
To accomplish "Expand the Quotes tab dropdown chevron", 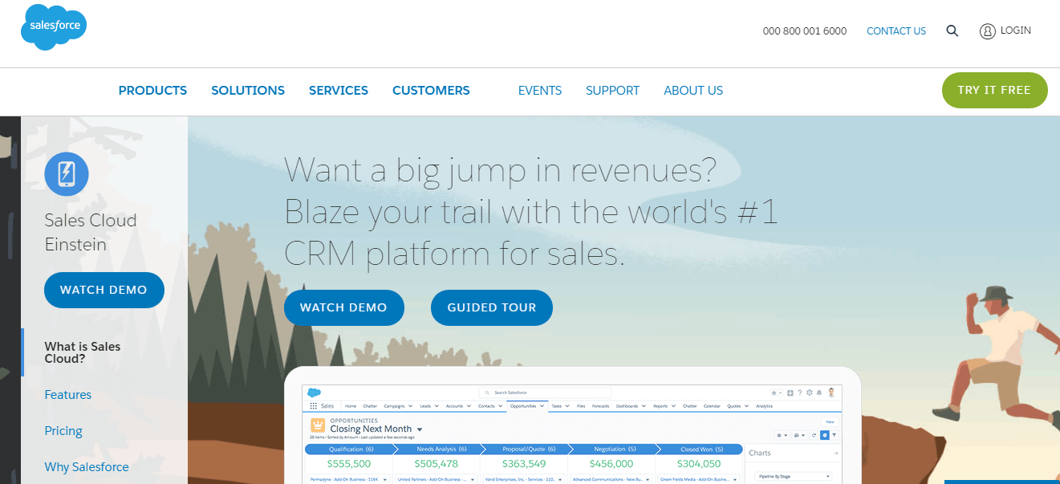I will 747,406.
